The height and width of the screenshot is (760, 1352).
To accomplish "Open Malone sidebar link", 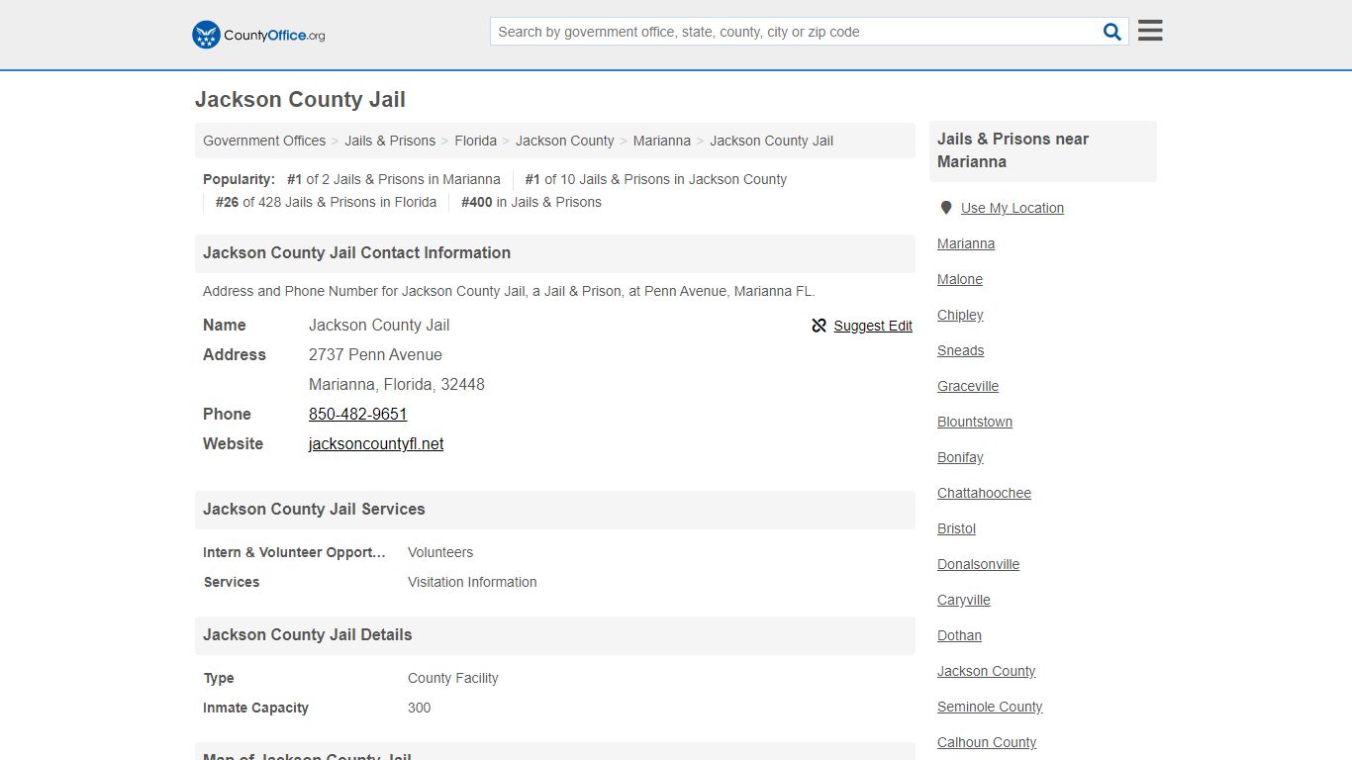I will coord(960,279).
